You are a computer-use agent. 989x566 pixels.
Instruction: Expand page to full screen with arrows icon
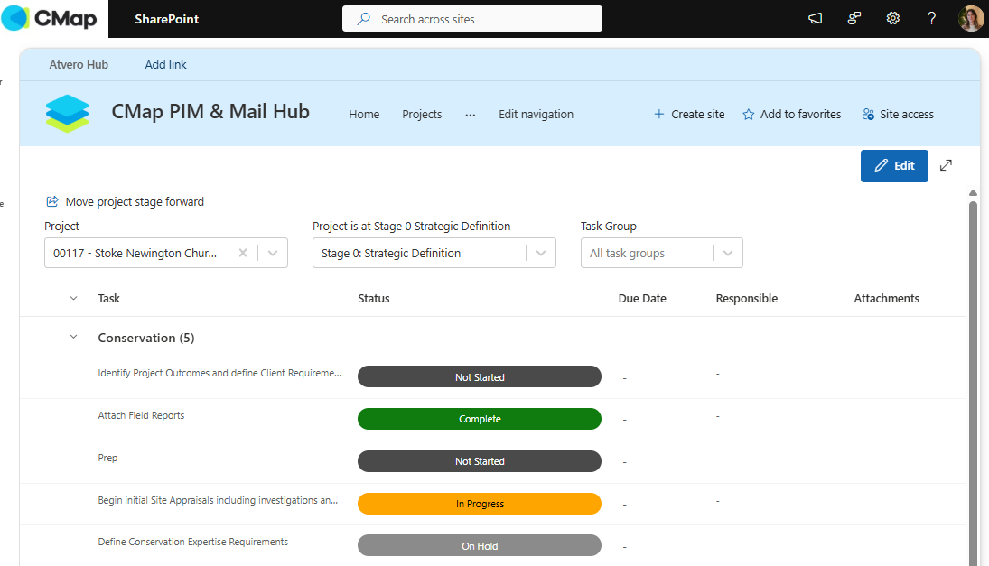click(946, 165)
